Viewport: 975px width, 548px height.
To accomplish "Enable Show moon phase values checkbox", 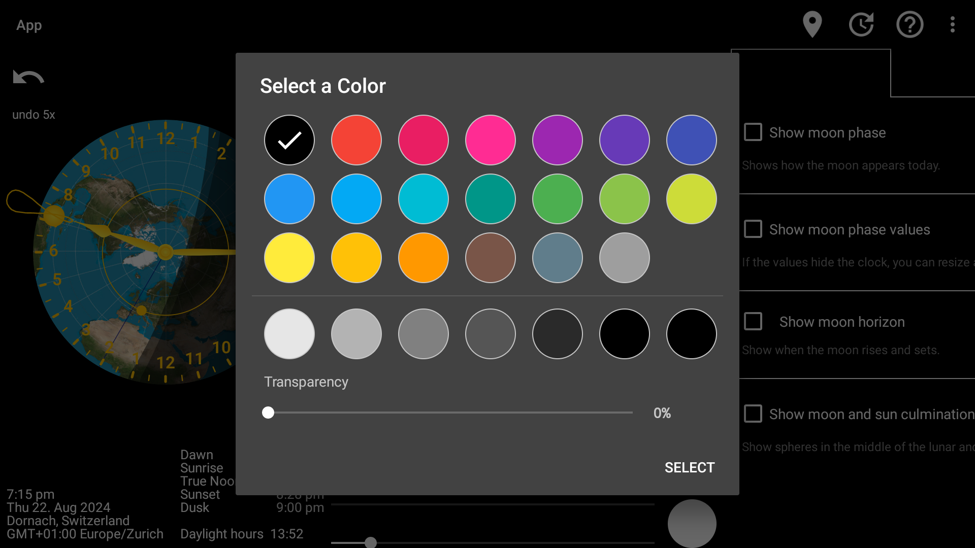I will click(753, 229).
